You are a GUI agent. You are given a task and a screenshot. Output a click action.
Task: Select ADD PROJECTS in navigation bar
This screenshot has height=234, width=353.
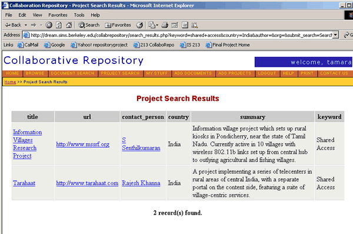[x=235, y=73]
